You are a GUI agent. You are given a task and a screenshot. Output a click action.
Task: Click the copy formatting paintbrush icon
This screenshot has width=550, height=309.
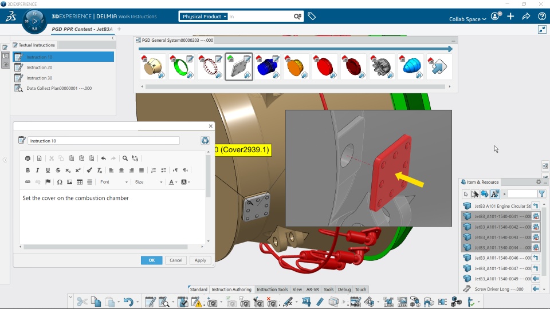(x=89, y=171)
